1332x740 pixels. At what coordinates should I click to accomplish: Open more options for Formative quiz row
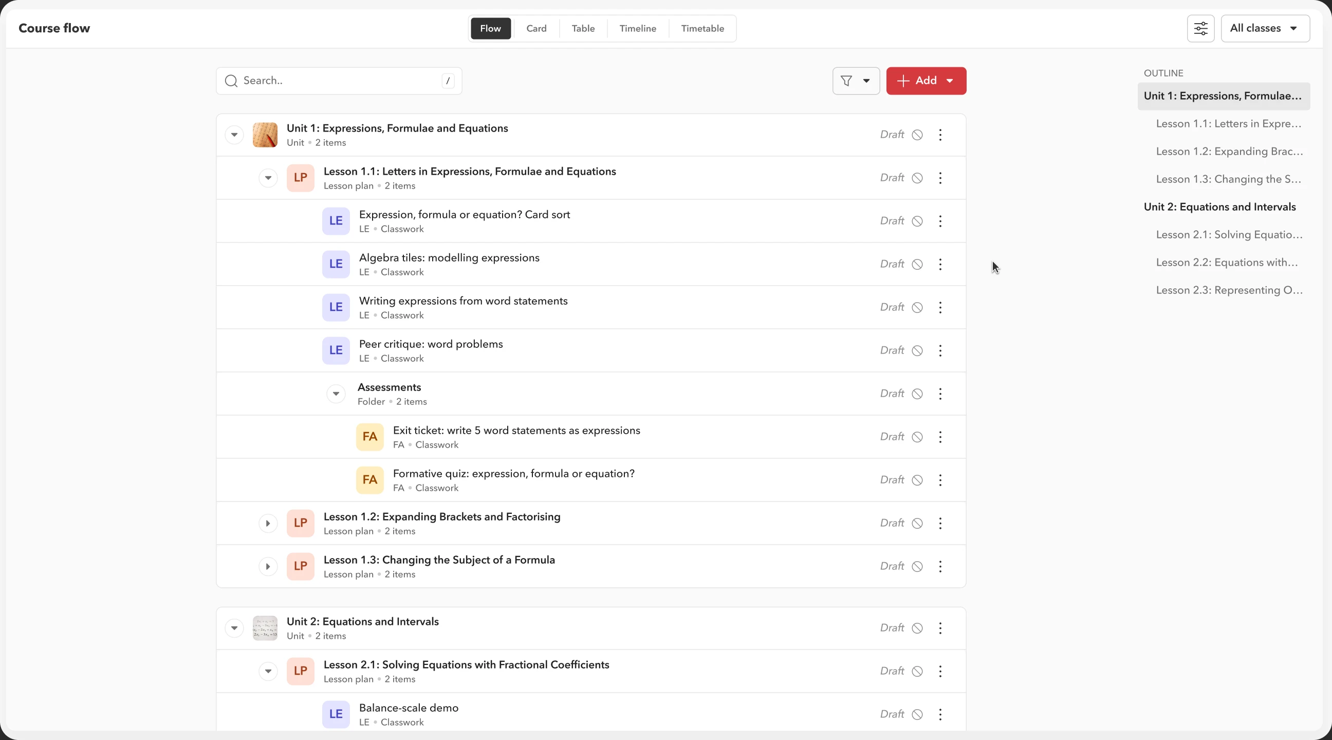(x=940, y=480)
